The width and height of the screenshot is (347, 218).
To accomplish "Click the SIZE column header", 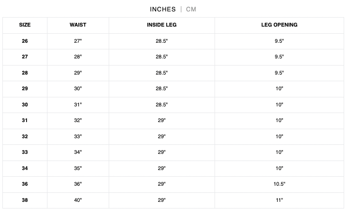I will [x=25, y=25].
